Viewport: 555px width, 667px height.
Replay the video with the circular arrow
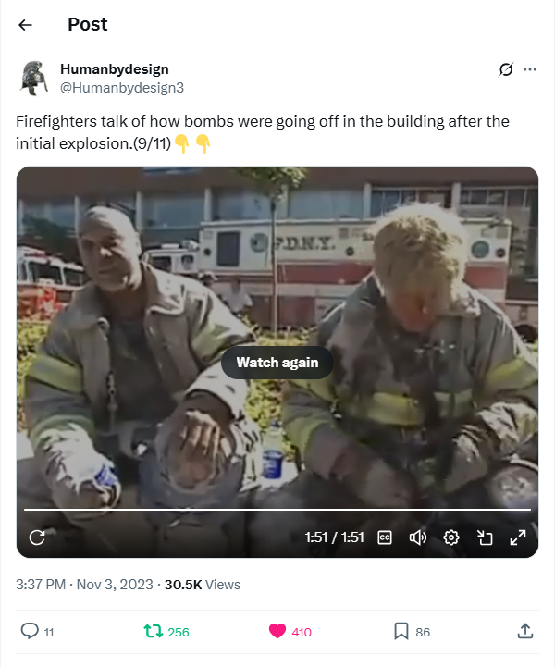tap(37, 537)
